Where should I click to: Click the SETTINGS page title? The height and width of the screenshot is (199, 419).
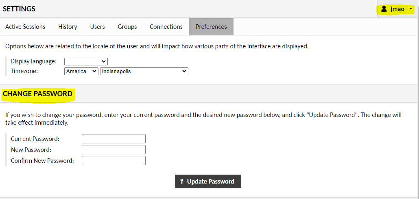pyautogui.click(x=19, y=9)
